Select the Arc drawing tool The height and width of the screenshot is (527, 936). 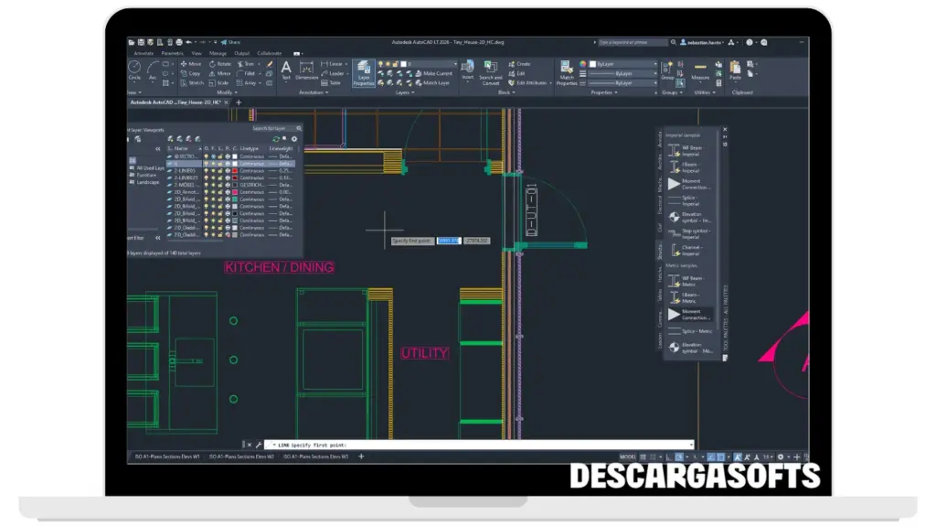point(153,70)
